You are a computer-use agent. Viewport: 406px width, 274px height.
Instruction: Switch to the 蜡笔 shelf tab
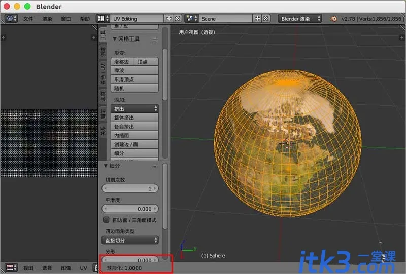click(103, 114)
